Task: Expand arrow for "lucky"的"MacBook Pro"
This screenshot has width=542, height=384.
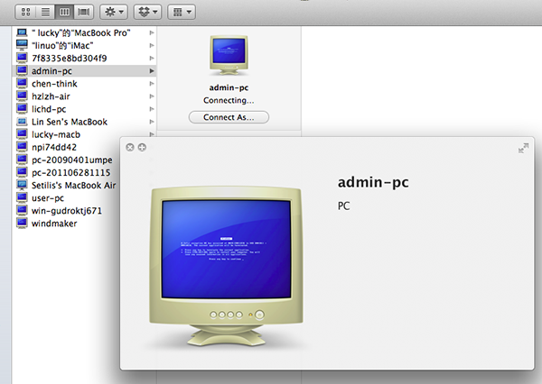Action: [152, 32]
